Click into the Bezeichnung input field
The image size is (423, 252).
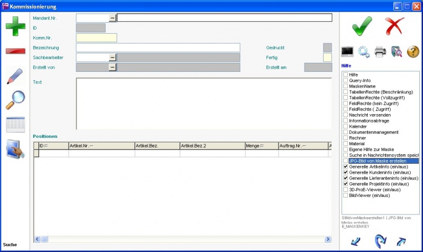click(x=158, y=48)
